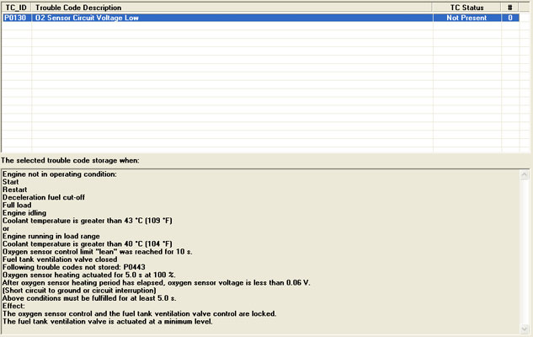533x337 pixels.
Task: Click the Trouble Code Description column header
Action: [x=232, y=8]
